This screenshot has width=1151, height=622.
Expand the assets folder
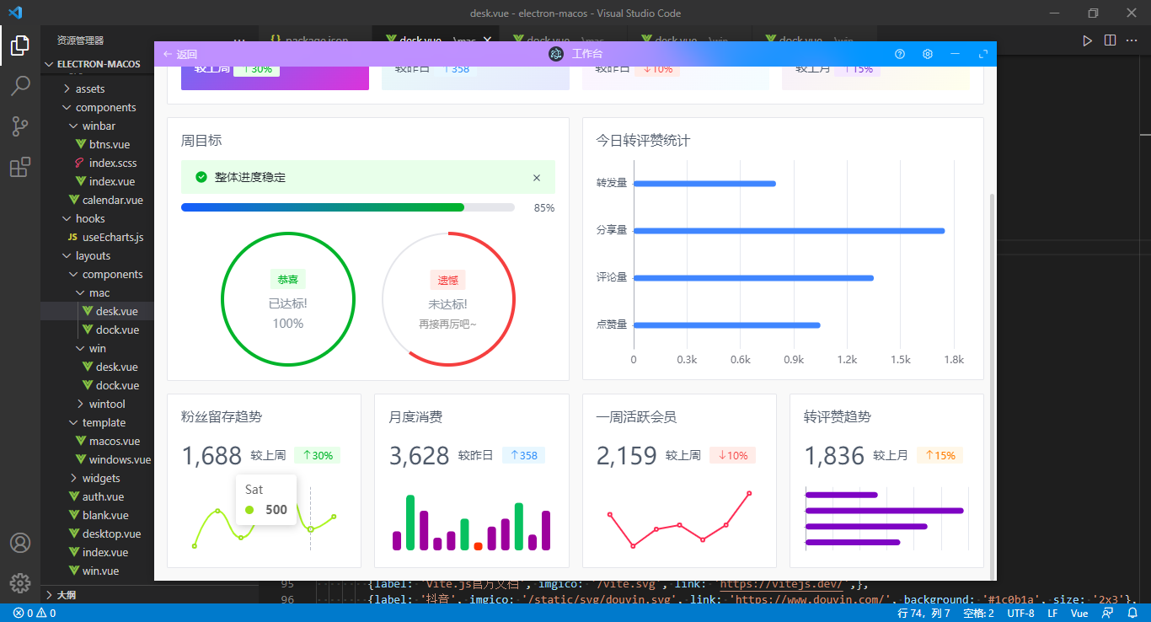coord(89,88)
